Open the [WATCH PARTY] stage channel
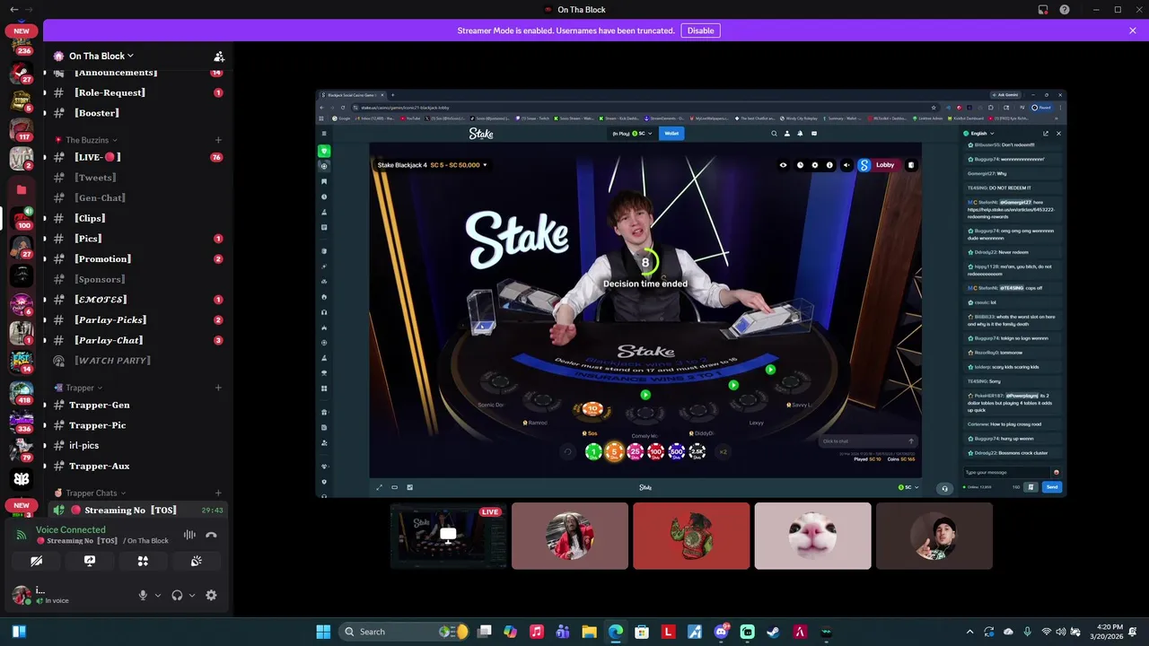 coord(138,361)
